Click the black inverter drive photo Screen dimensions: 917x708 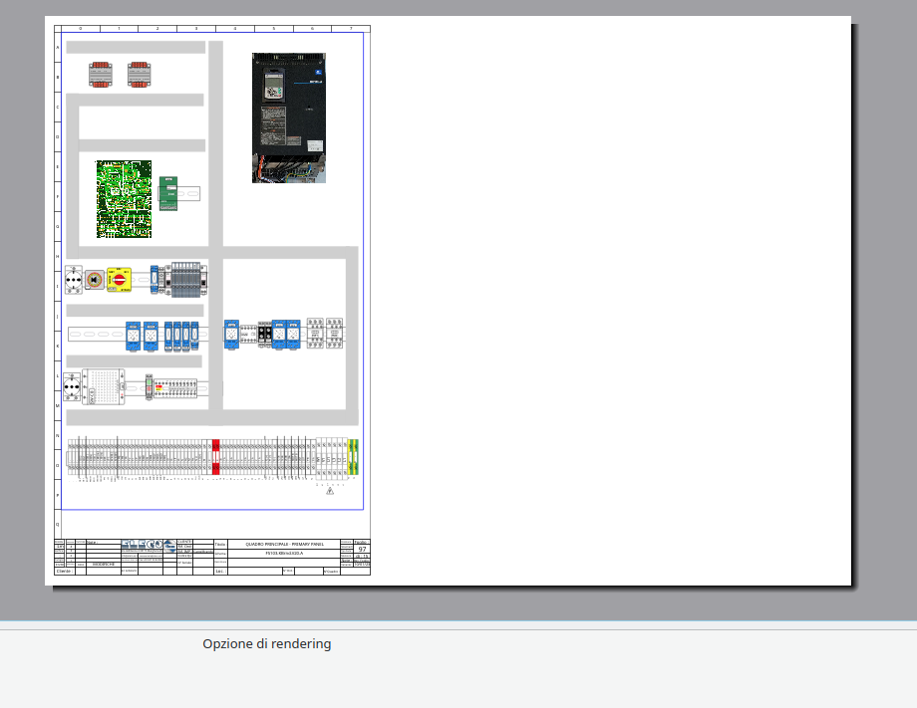tap(288, 118)
